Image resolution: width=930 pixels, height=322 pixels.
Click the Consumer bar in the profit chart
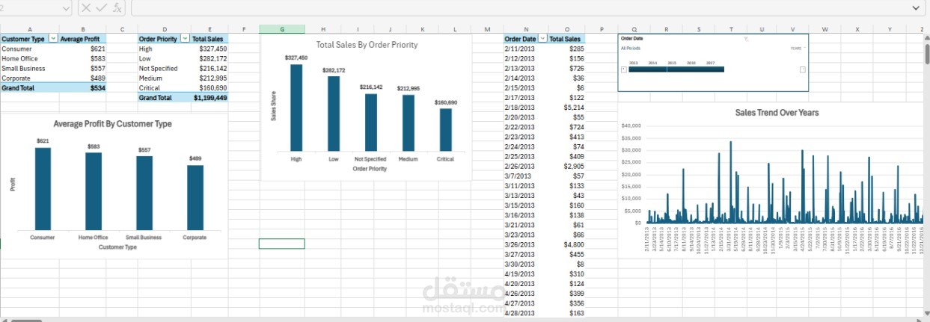[43, 188]
